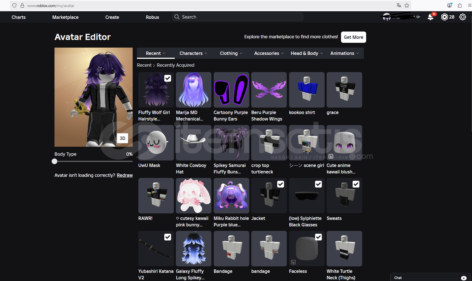
Task: Uncheck Yubashiri Katana V2 checkbox
Action: 168,237
